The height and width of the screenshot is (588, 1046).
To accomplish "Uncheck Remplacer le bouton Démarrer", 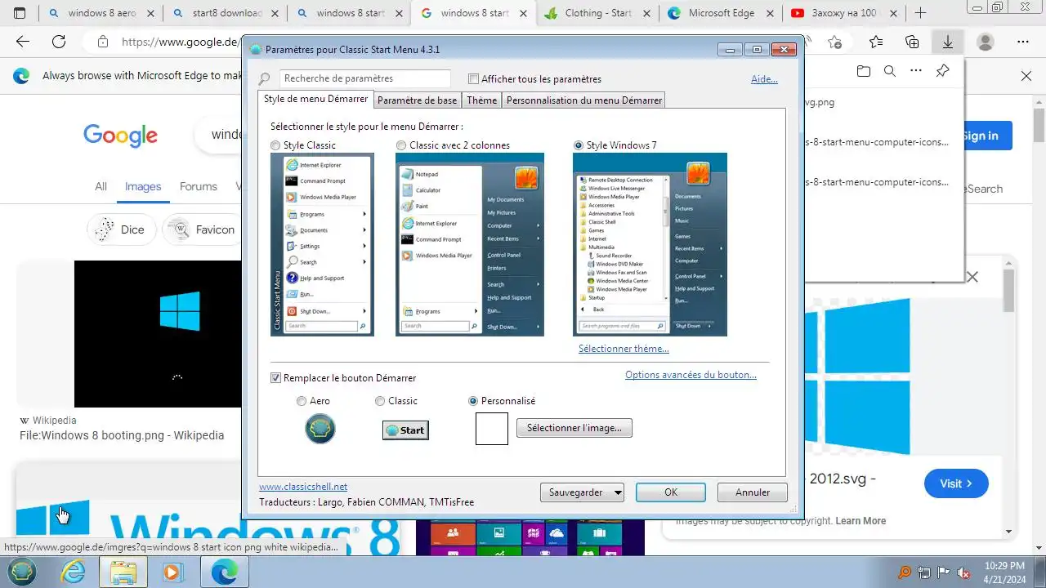I will (x=275, y=378).
